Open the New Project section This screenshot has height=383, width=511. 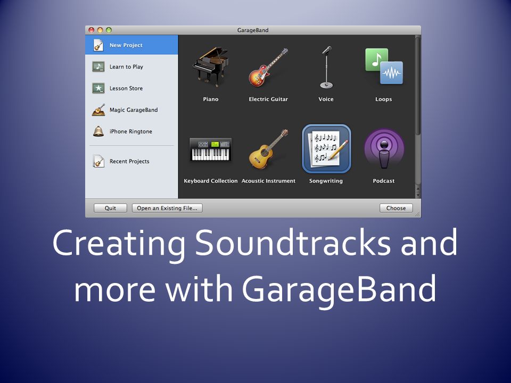pos(131,45)
